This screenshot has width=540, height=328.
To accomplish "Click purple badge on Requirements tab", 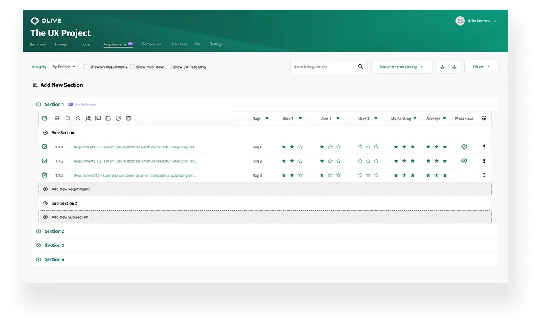I will pos(131,44).
